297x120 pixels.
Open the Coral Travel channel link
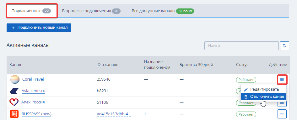coord(33,79)
